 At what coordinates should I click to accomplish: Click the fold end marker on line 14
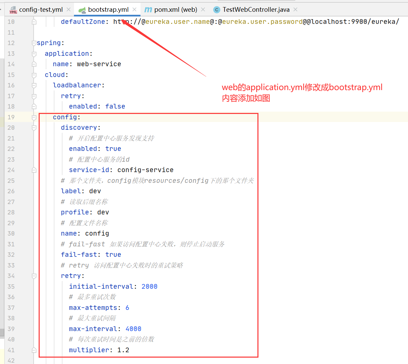[34, 64]
